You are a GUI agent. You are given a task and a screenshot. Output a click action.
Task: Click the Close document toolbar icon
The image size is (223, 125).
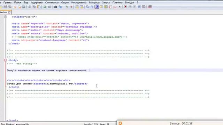point(15,7)
